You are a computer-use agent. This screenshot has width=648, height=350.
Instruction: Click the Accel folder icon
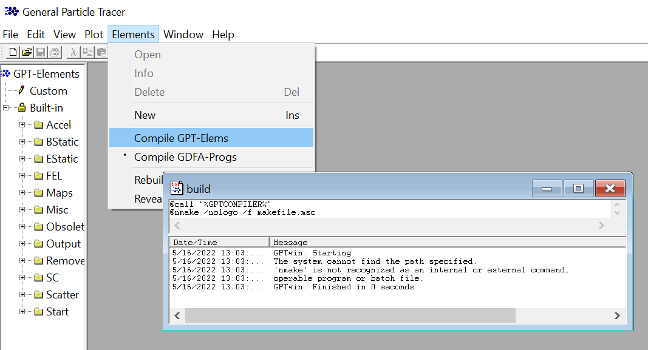38,124
